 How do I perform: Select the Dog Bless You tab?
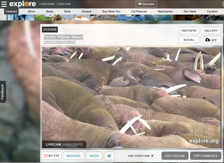click(111, 11)
